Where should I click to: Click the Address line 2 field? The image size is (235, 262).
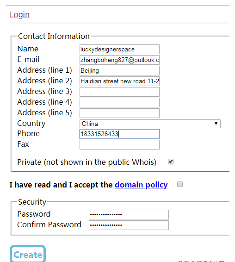pos(119,81)
